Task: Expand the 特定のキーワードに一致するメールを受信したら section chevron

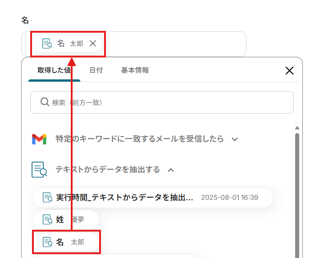Action: [234, 139]
